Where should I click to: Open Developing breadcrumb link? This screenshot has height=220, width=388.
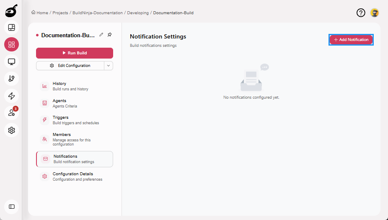(x=138, y=13)
